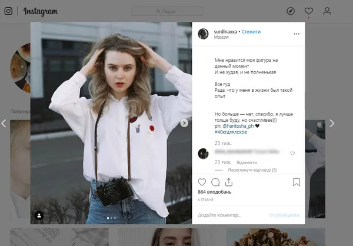This screenshot has height=246, width=353.
Task: Click the main post photo
Action: coord(111,123)
